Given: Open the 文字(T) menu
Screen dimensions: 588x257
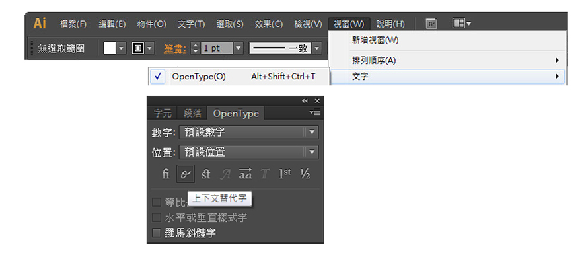Looking at the screenshot, I should 191,24.
